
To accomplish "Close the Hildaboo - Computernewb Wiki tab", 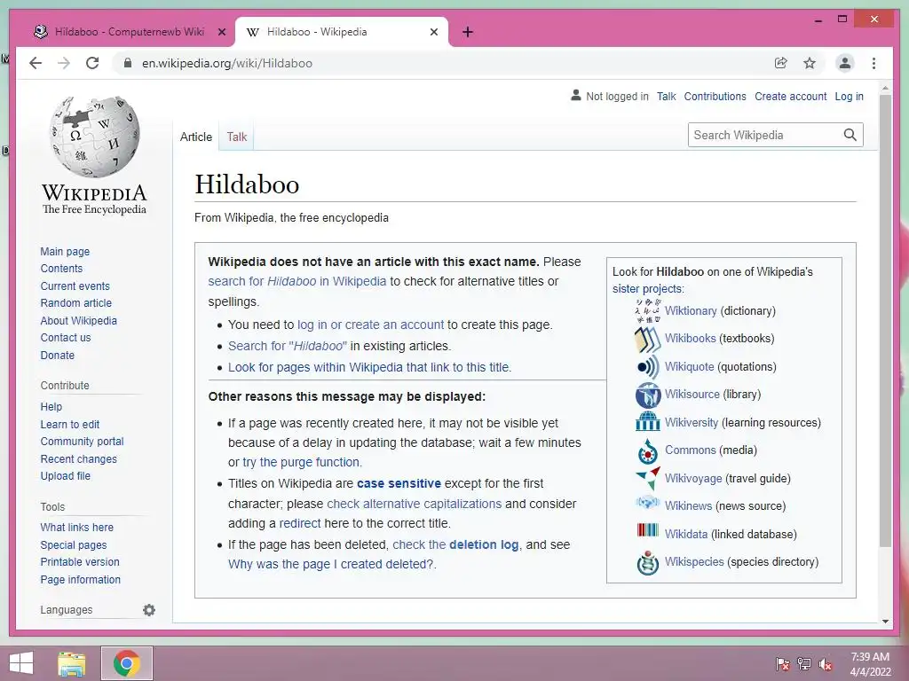I will [221, 32].
